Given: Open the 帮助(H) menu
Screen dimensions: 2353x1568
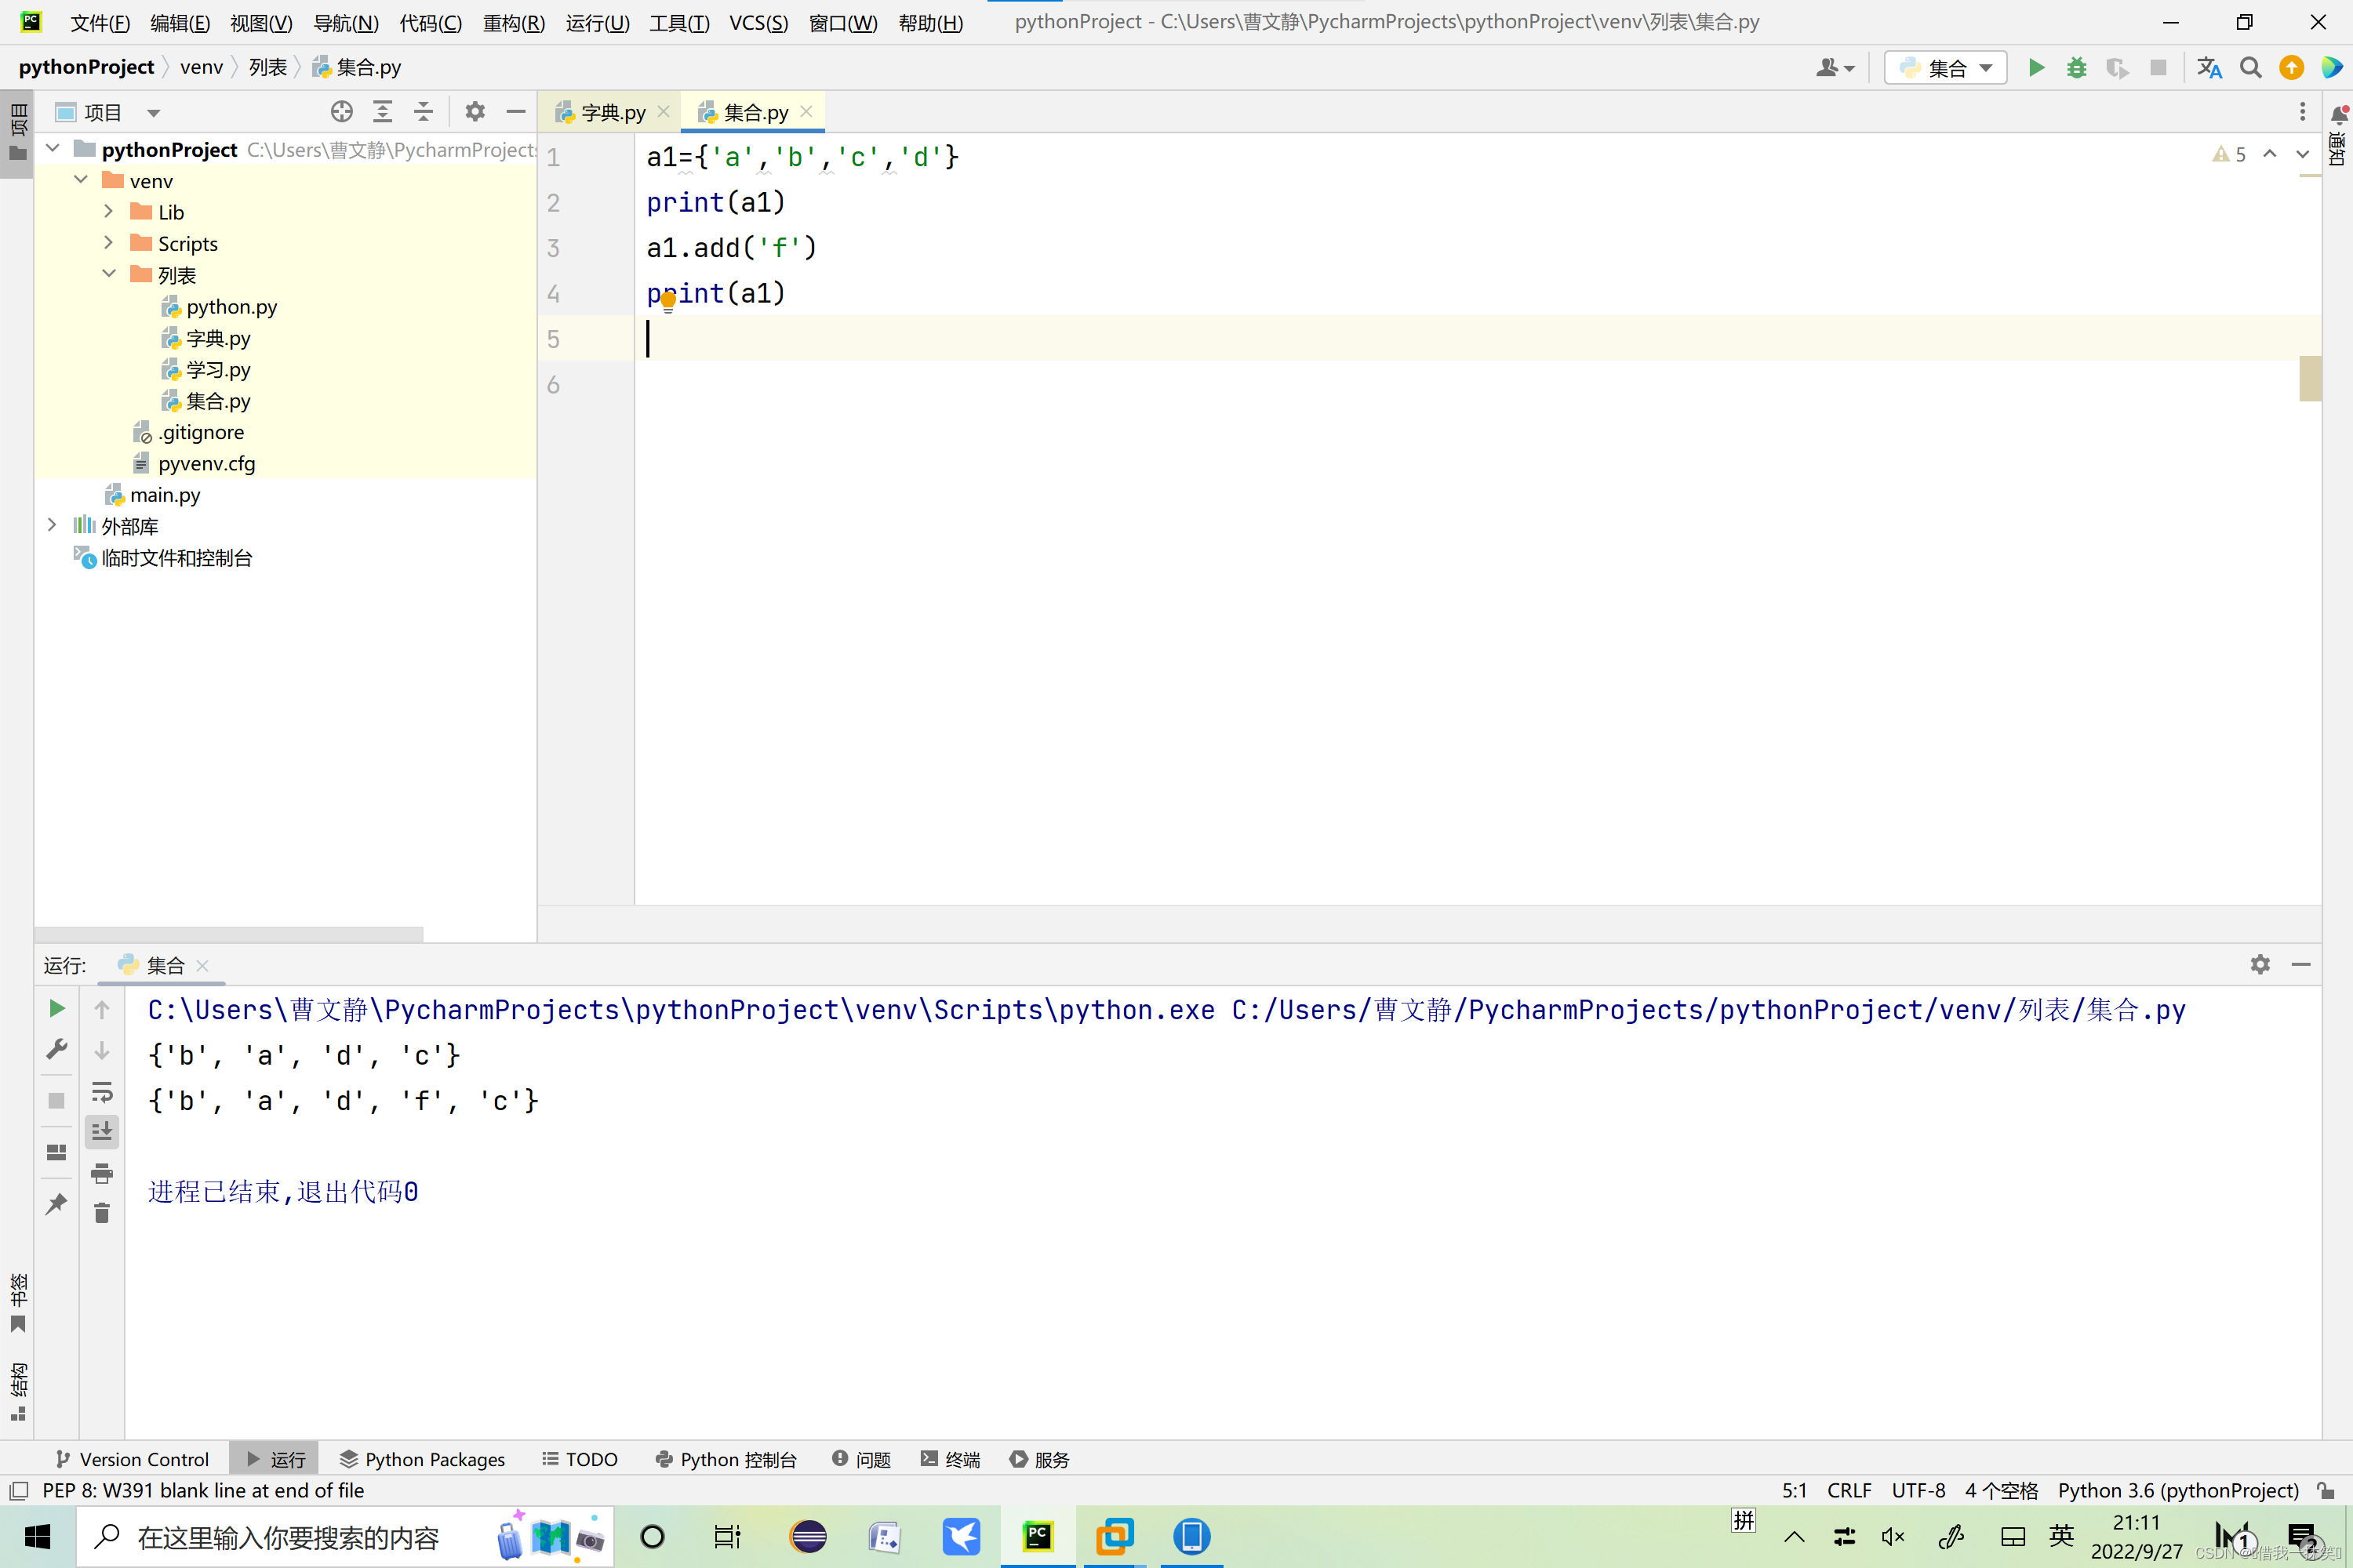Looking at the screenshot, I should coord(930,22).
